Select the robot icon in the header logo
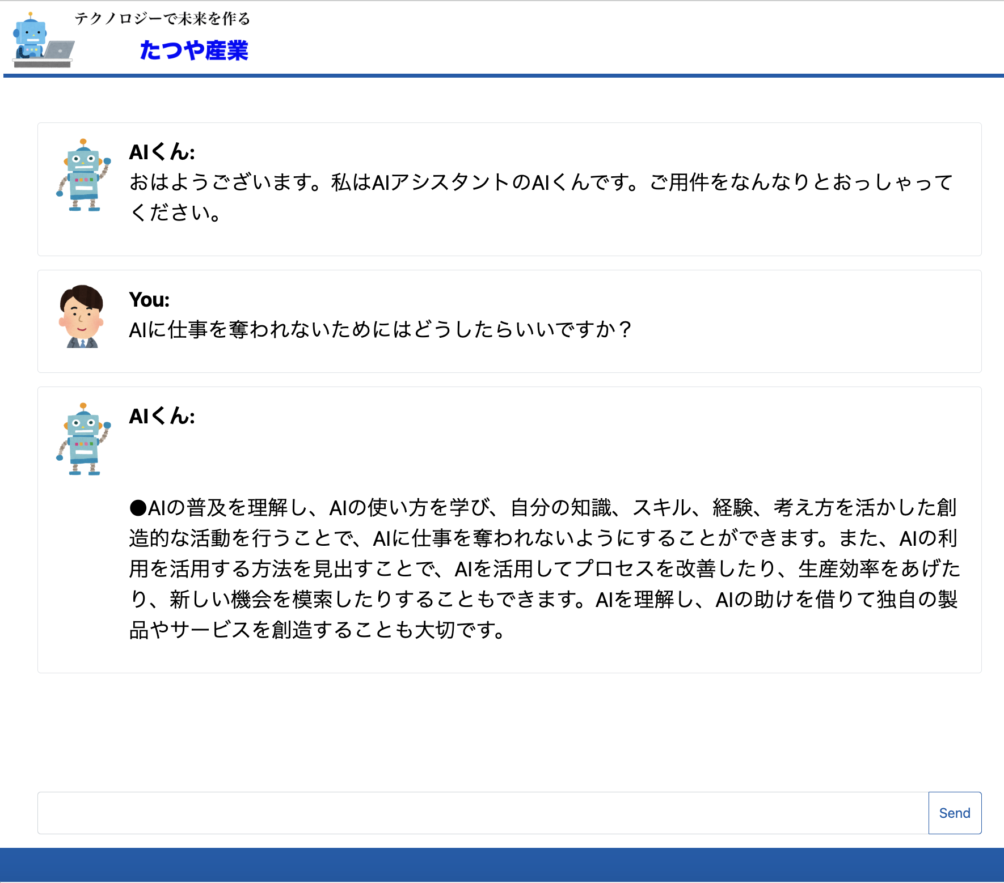 pyautogui.click(x=29, y=34)
